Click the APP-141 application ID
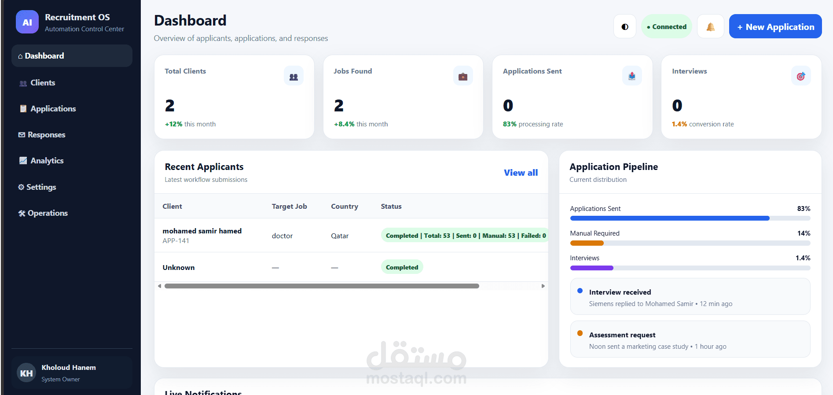 coord(176,241)
